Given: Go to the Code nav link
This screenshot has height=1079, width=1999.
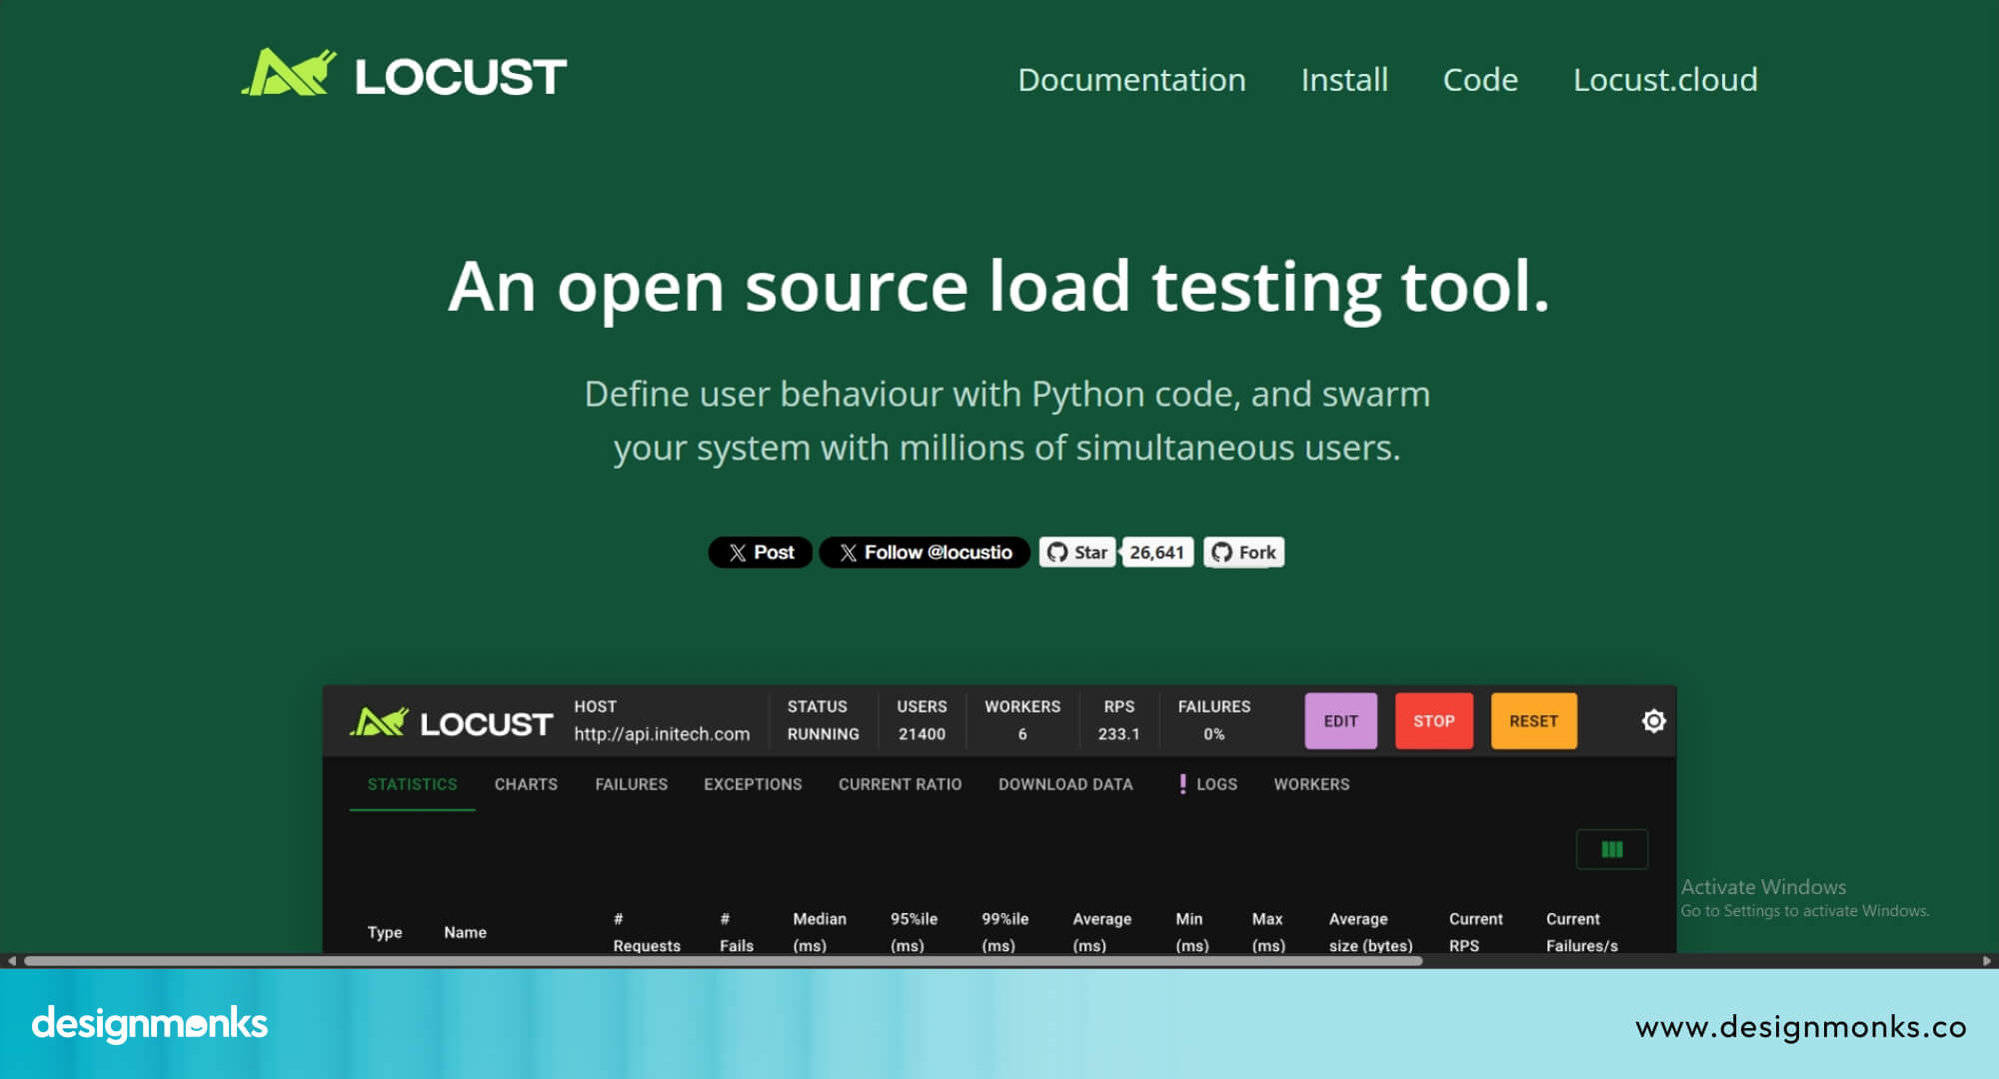Looking at the screenshot, I should (1480, 79).
